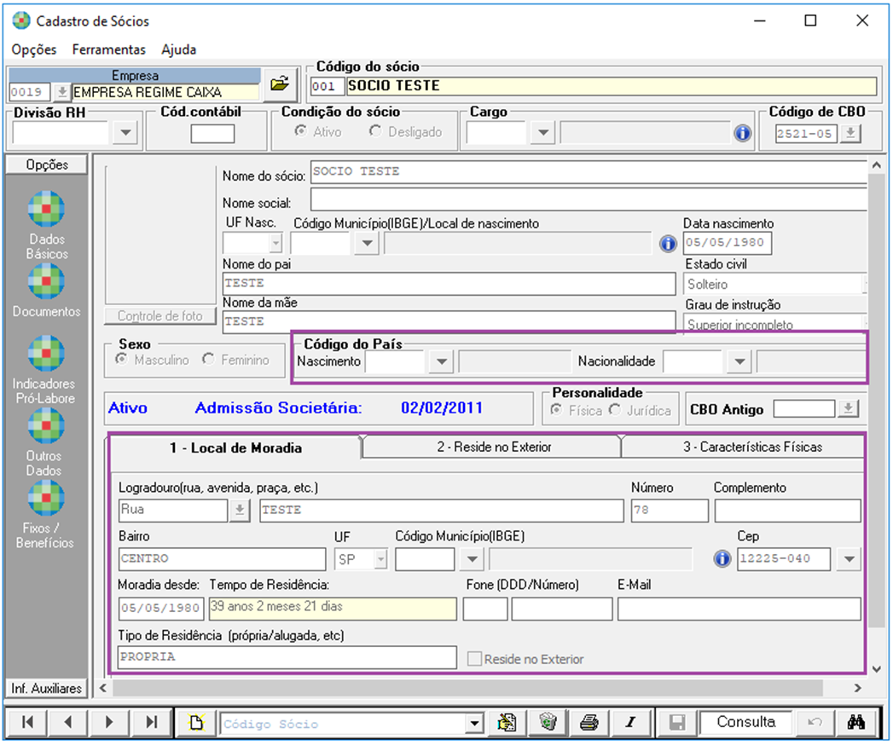The width and height of the screenshot is (893, 745).
Task: Click the Consulta button
Action: point(745,722)
